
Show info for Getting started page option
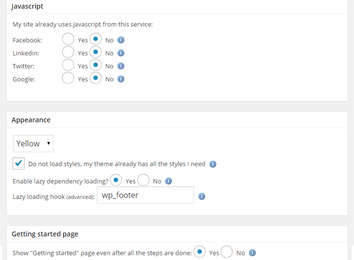252,253
